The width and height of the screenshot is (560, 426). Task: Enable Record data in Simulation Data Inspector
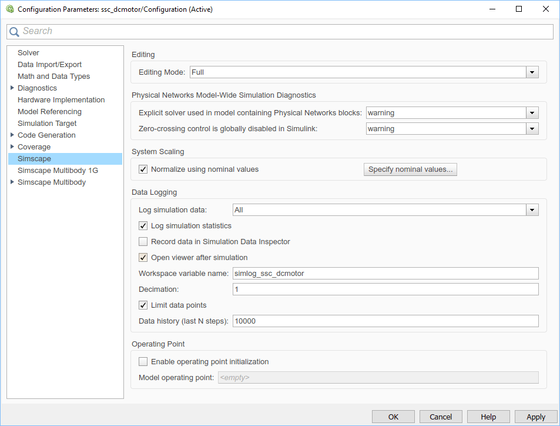click(x=143, y=242)
